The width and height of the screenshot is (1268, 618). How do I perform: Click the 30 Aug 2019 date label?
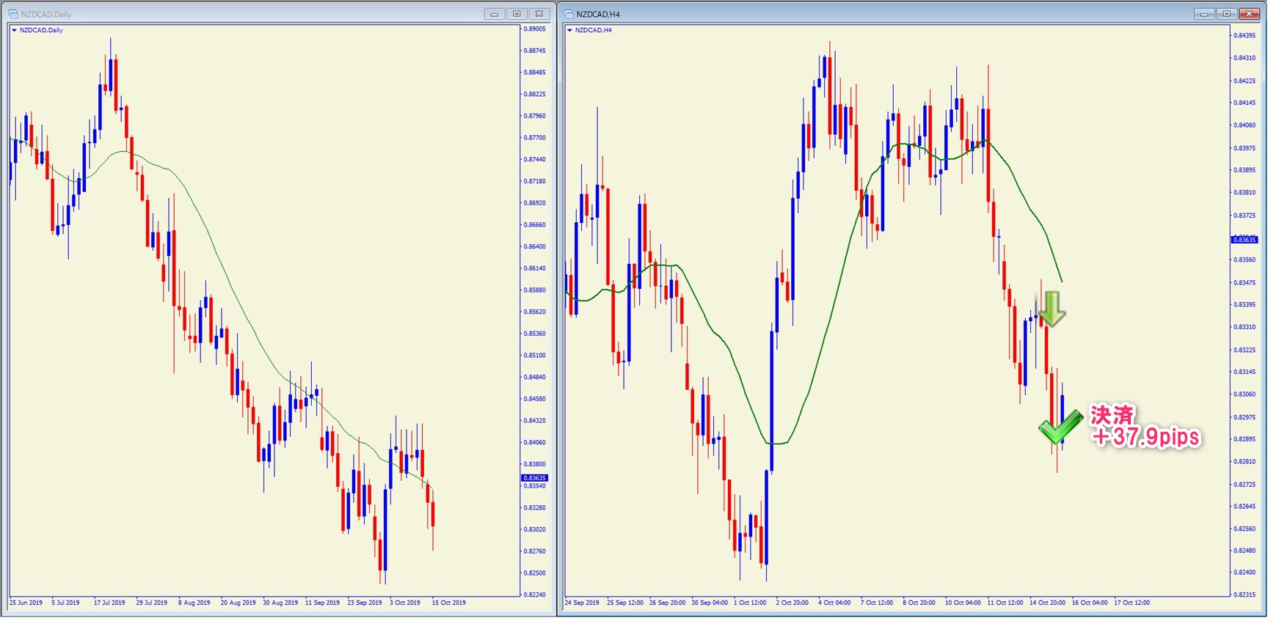pyautogui.click(x=280, y=603)
